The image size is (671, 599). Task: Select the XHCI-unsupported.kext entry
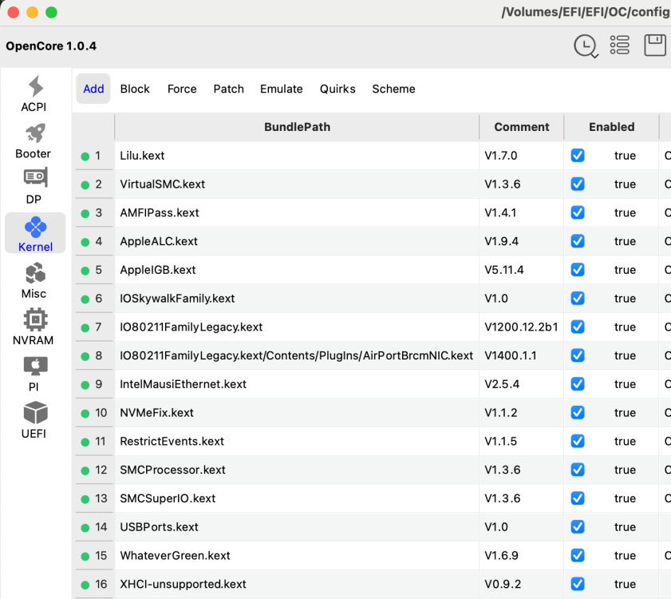tap(297, 584)
